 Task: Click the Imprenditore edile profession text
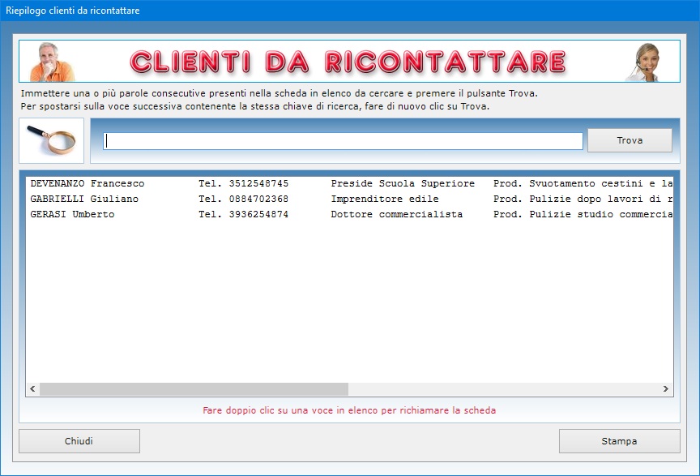pos(385,199)
